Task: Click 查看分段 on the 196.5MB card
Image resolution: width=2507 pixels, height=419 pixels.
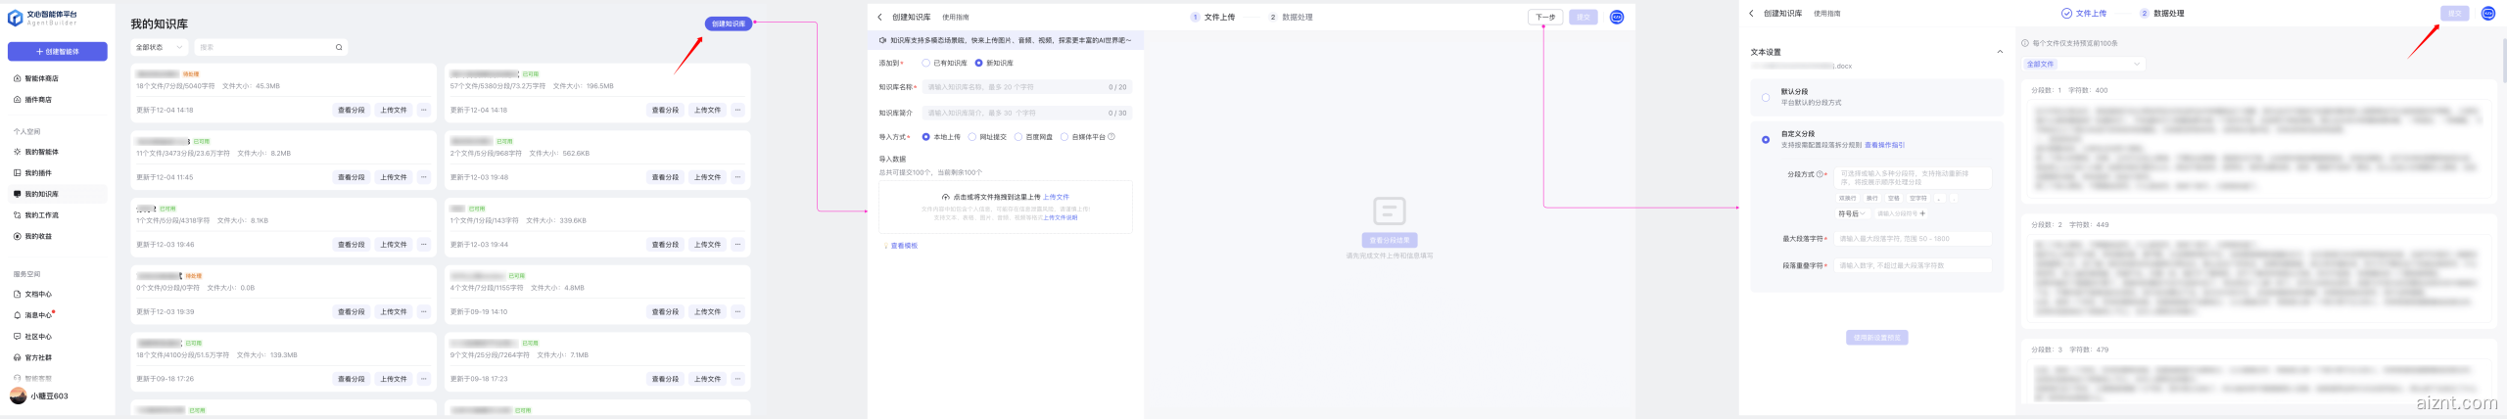Action: (x=666, y=110)
